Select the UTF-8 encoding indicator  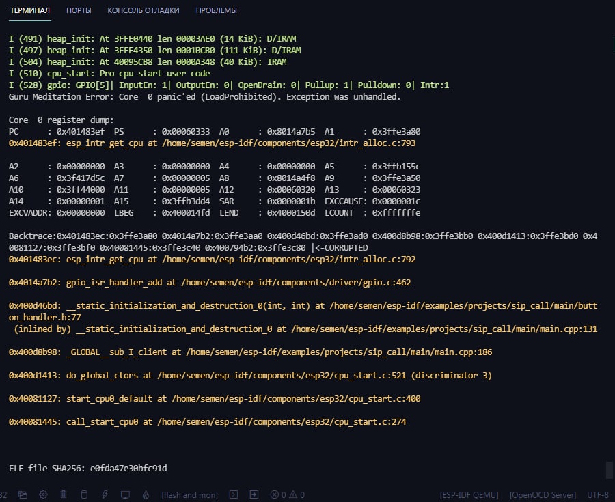tap(598, 494)
